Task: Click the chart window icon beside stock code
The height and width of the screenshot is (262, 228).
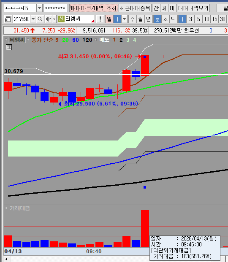Action: click(x=8, y=19)
